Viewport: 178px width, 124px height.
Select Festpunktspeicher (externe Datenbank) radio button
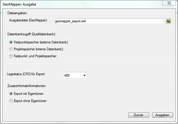tap(11, 43)
